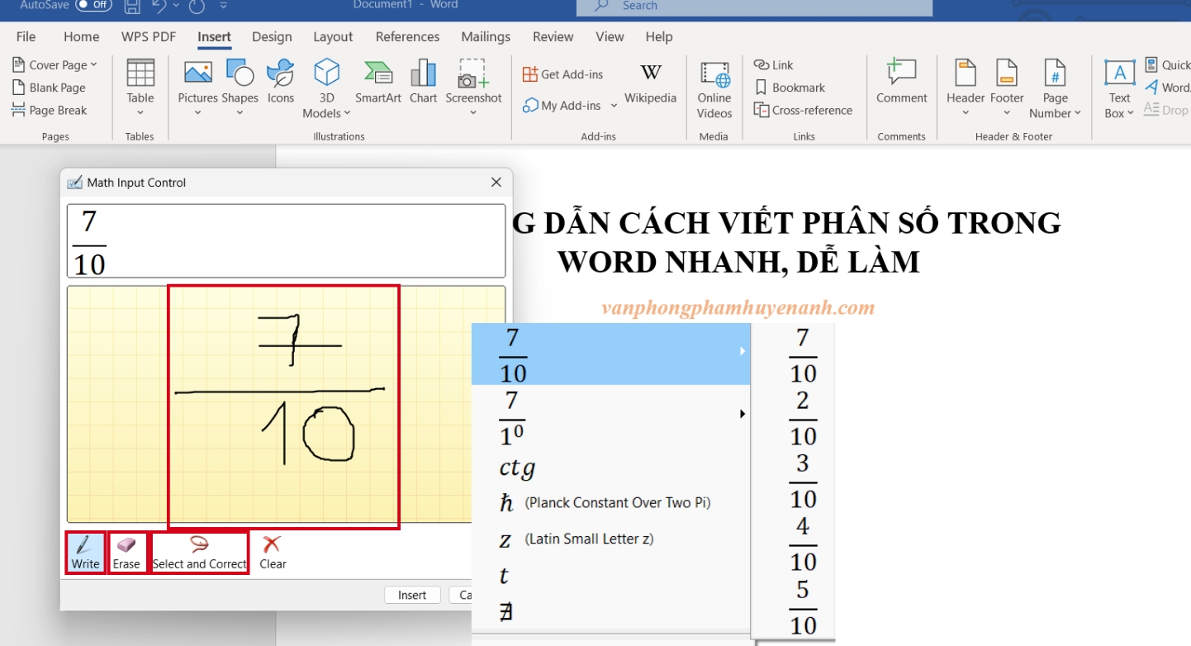The height and width of the screenshot is (646, 1191).
Task: Select the 4 over 10 submenu option
Action: [x=802, y=543]
